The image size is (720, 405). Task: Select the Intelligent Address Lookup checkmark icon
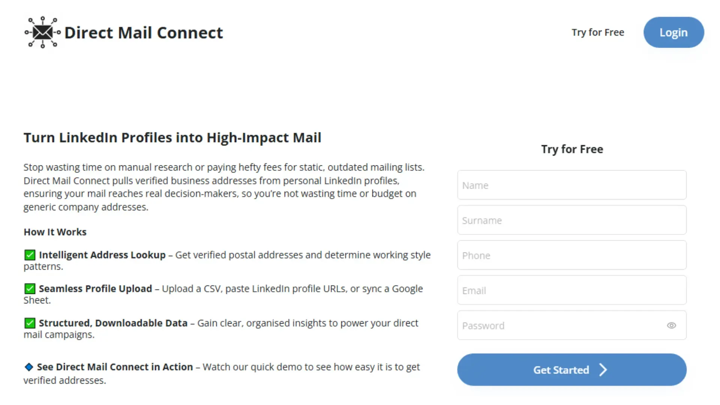point(30,255)
